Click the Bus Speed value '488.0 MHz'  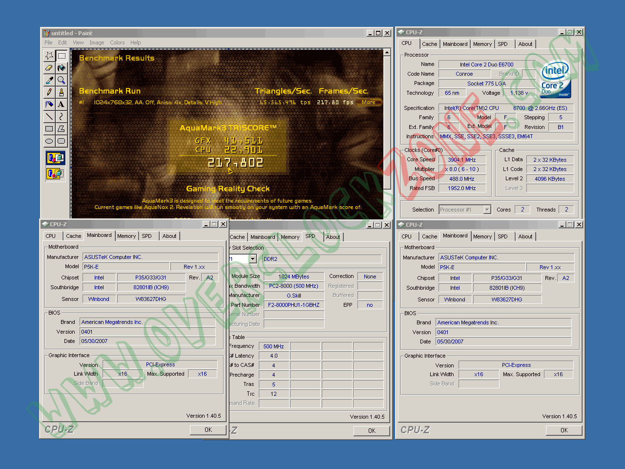(x=462, y=179)
